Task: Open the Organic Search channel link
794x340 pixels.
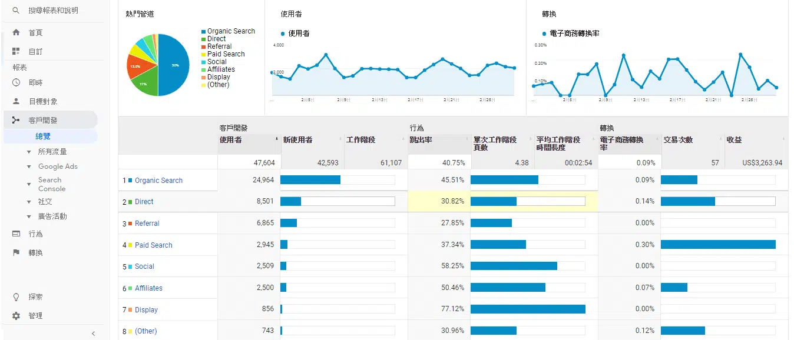Action: click(x=158, y=181)
